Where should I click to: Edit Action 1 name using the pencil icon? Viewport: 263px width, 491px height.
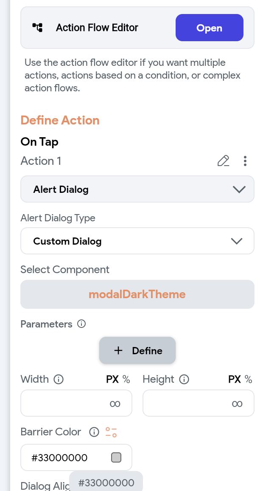[x=223, y=161]
